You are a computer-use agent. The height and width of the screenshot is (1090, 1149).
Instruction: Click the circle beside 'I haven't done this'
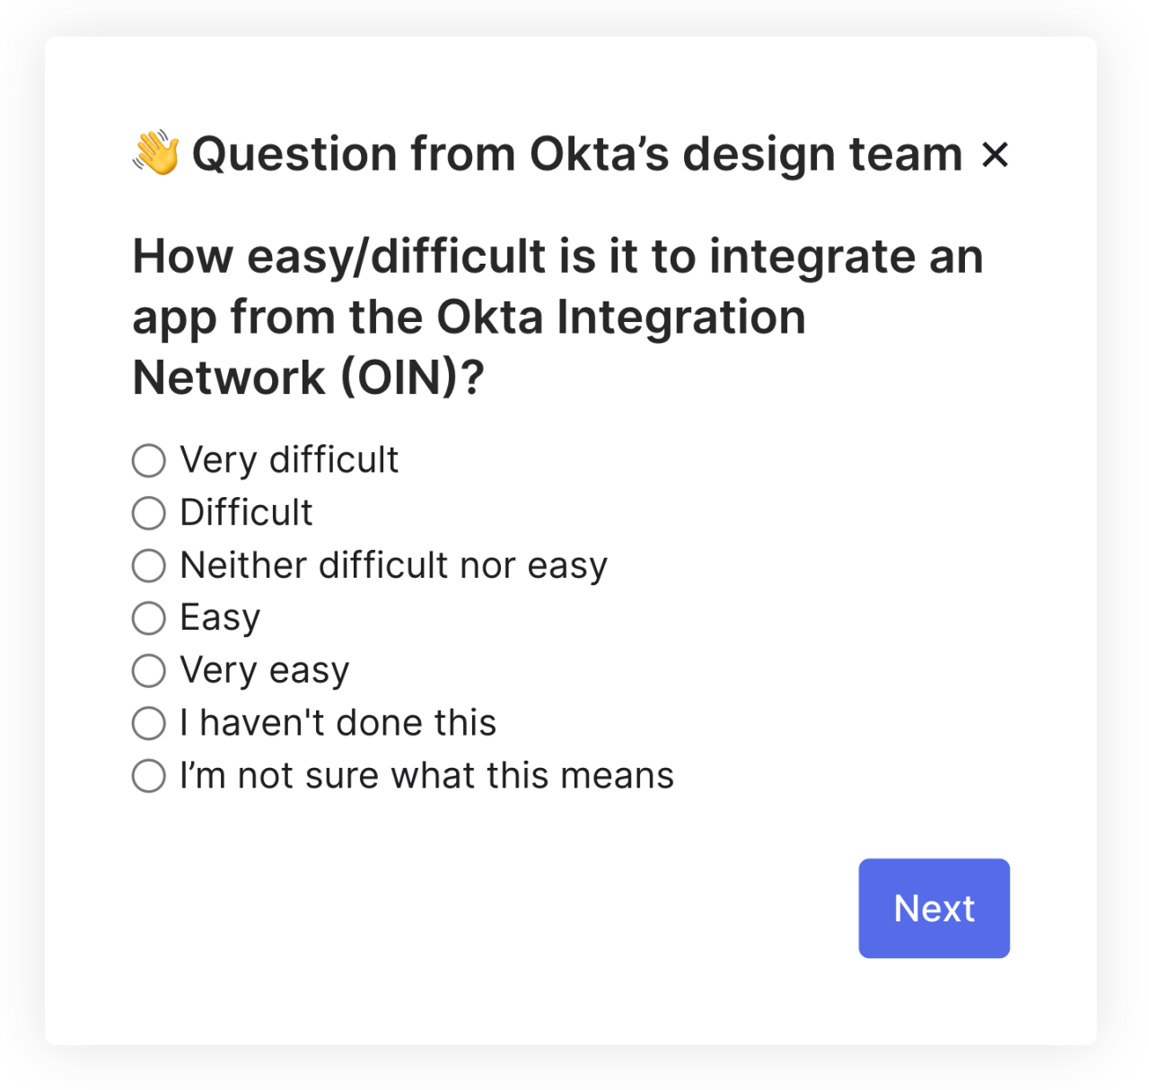(x=147, y=723)
